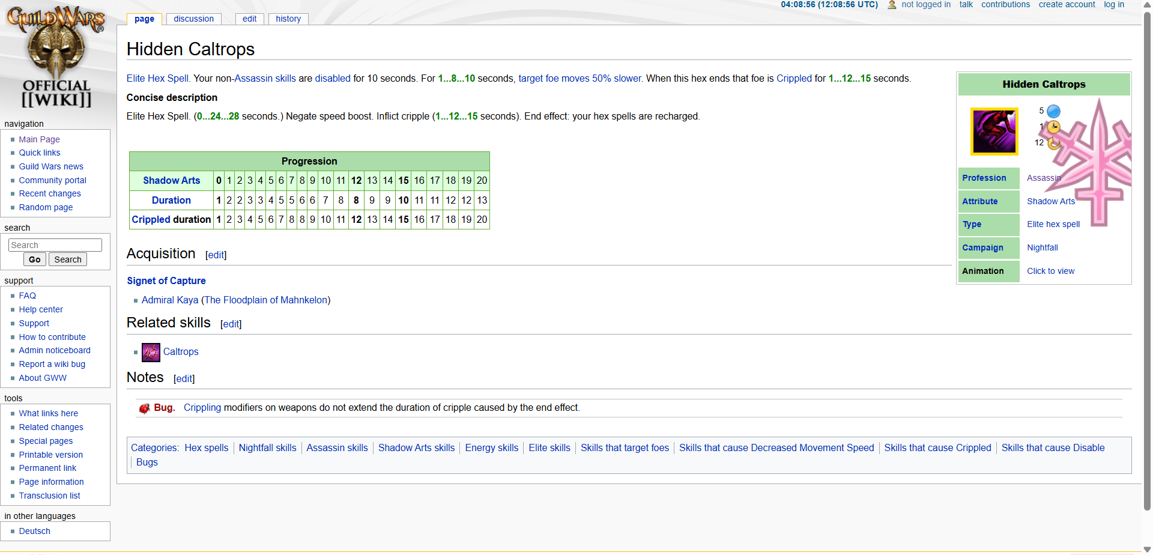This screenshot has height=555, width=1153.
Task: Open Quick links
Action: click(x=40, y=153)
